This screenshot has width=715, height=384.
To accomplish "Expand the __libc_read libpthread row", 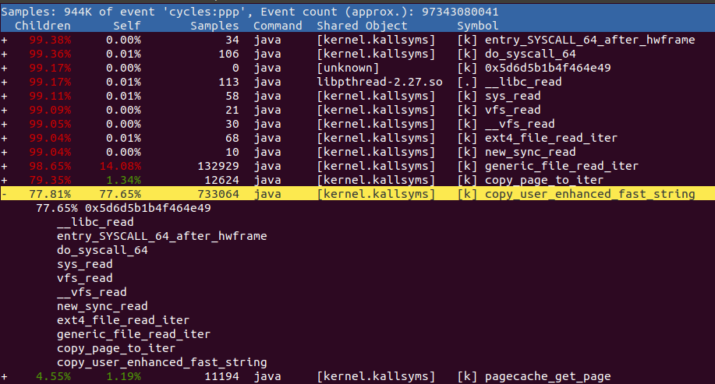I will click(x=4, y=83).
